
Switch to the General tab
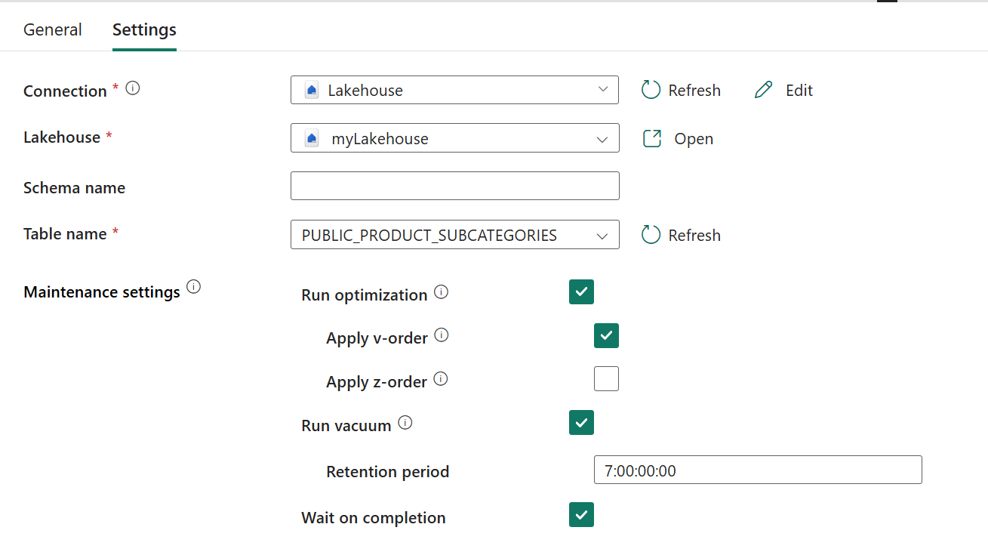pyautogui.click(x=53, y=30)
